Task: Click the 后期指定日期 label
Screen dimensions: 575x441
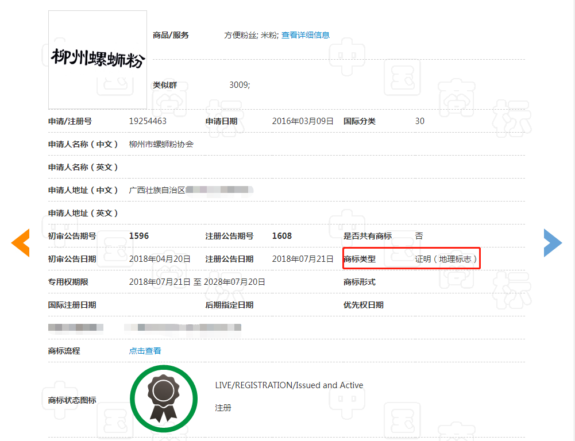Action: click(230, 305)
